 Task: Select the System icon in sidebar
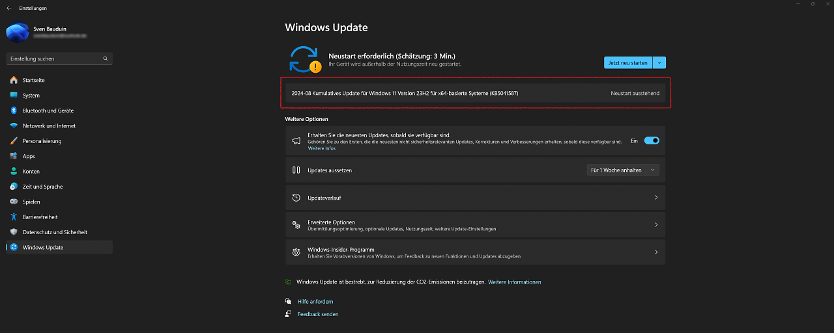(x=14, y=96)
